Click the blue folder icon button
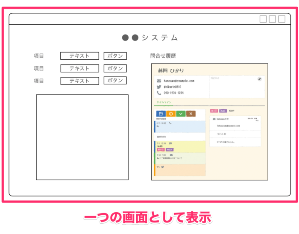 point(161,114)
